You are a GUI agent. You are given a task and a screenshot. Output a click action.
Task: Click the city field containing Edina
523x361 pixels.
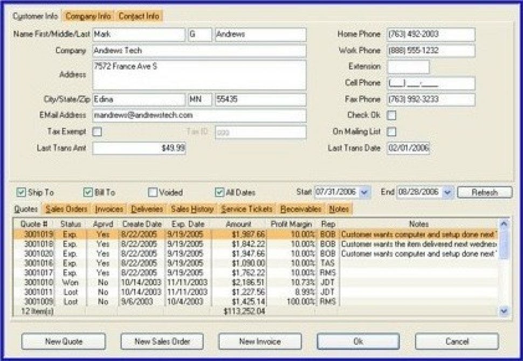tap(139, 99)
